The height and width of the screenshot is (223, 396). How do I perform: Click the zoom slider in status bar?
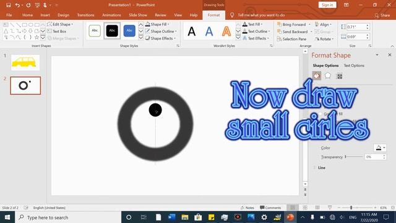coord(357,208)
